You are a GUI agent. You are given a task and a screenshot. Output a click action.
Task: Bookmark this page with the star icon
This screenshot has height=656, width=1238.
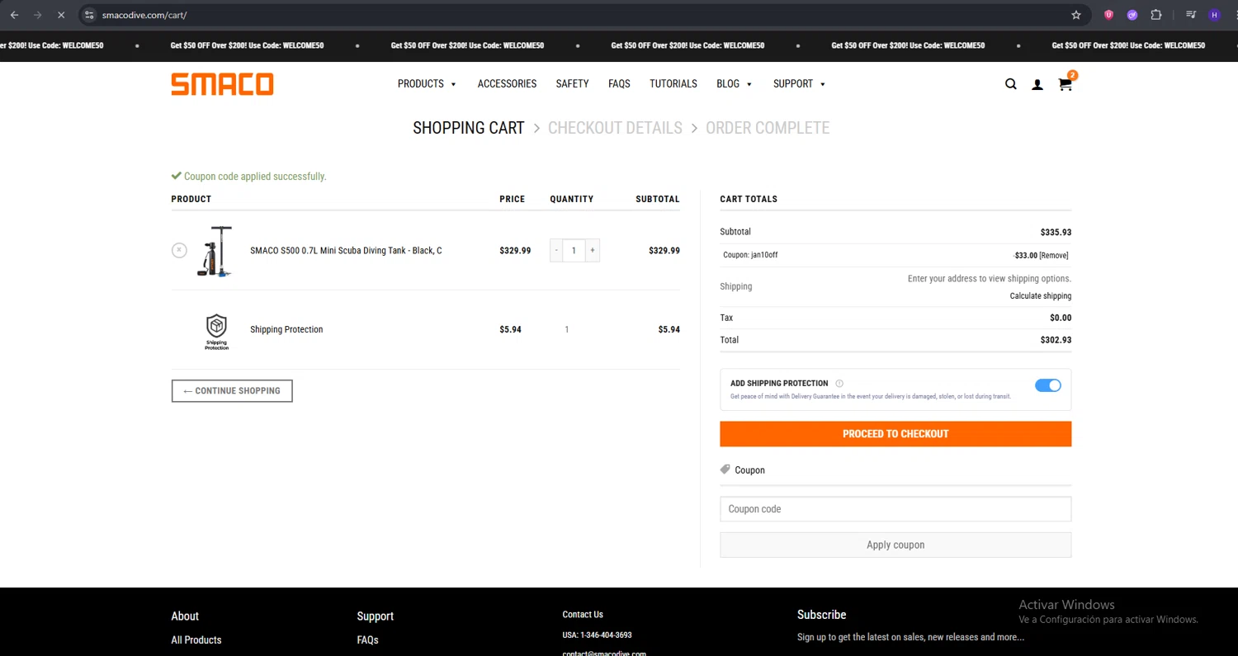pos(1076,15)
